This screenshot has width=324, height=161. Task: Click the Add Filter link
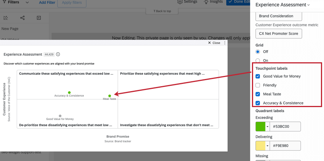(x=47, y=3)
